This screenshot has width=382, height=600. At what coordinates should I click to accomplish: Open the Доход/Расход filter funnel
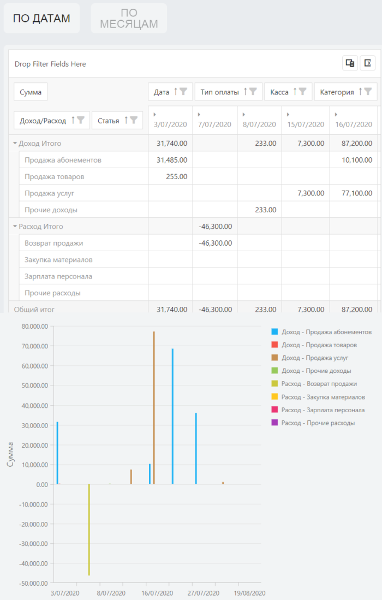[x=80, y=120]
